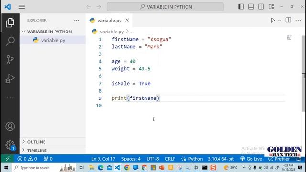
Task: Click the Ln 9, Col 17 position indicator
Action: pos(103,159)
